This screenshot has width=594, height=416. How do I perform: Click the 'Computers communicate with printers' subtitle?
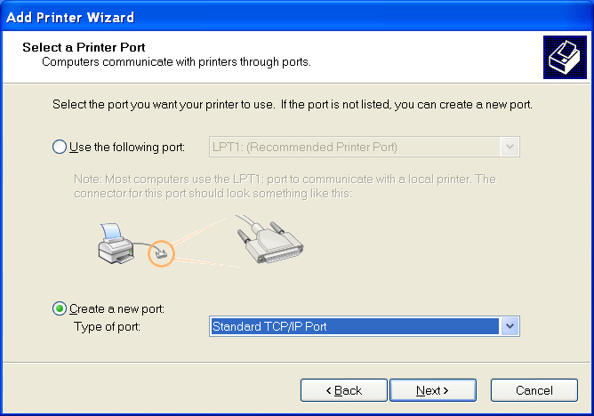(176, 61)
